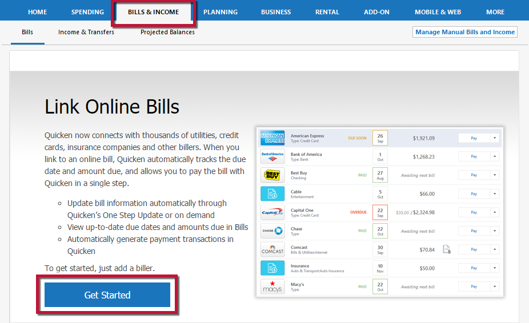Expand Comcast Pay dropdown arrow
The image size is (529, 323).
click(495, 249)
